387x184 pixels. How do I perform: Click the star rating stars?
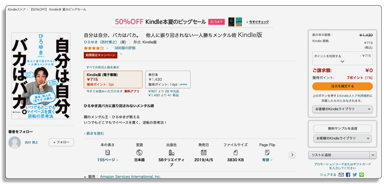coord(94,48)
